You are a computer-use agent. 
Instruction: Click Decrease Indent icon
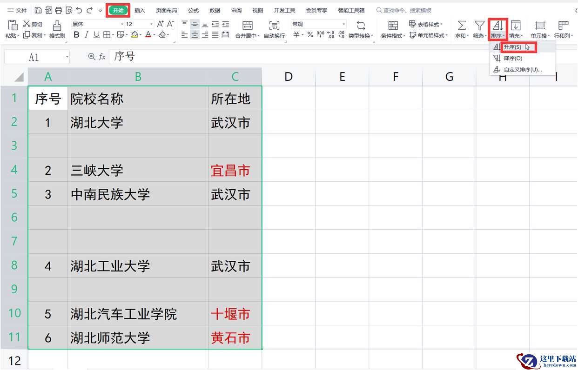215,24
